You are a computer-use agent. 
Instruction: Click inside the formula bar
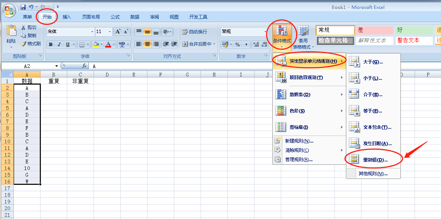point(265,66)
